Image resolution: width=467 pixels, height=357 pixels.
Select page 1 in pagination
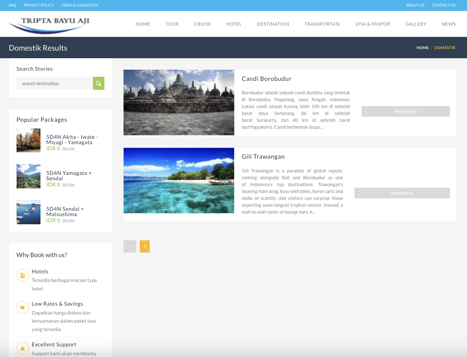click(x=145, y=246)
